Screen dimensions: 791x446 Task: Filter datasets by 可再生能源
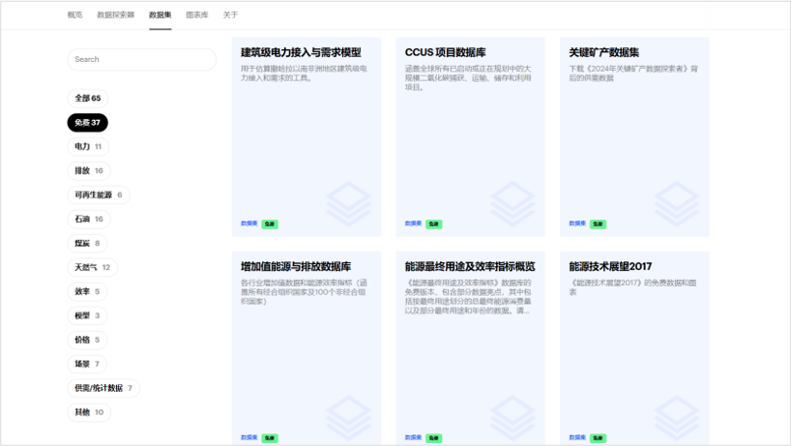click(x=98, y=195)
